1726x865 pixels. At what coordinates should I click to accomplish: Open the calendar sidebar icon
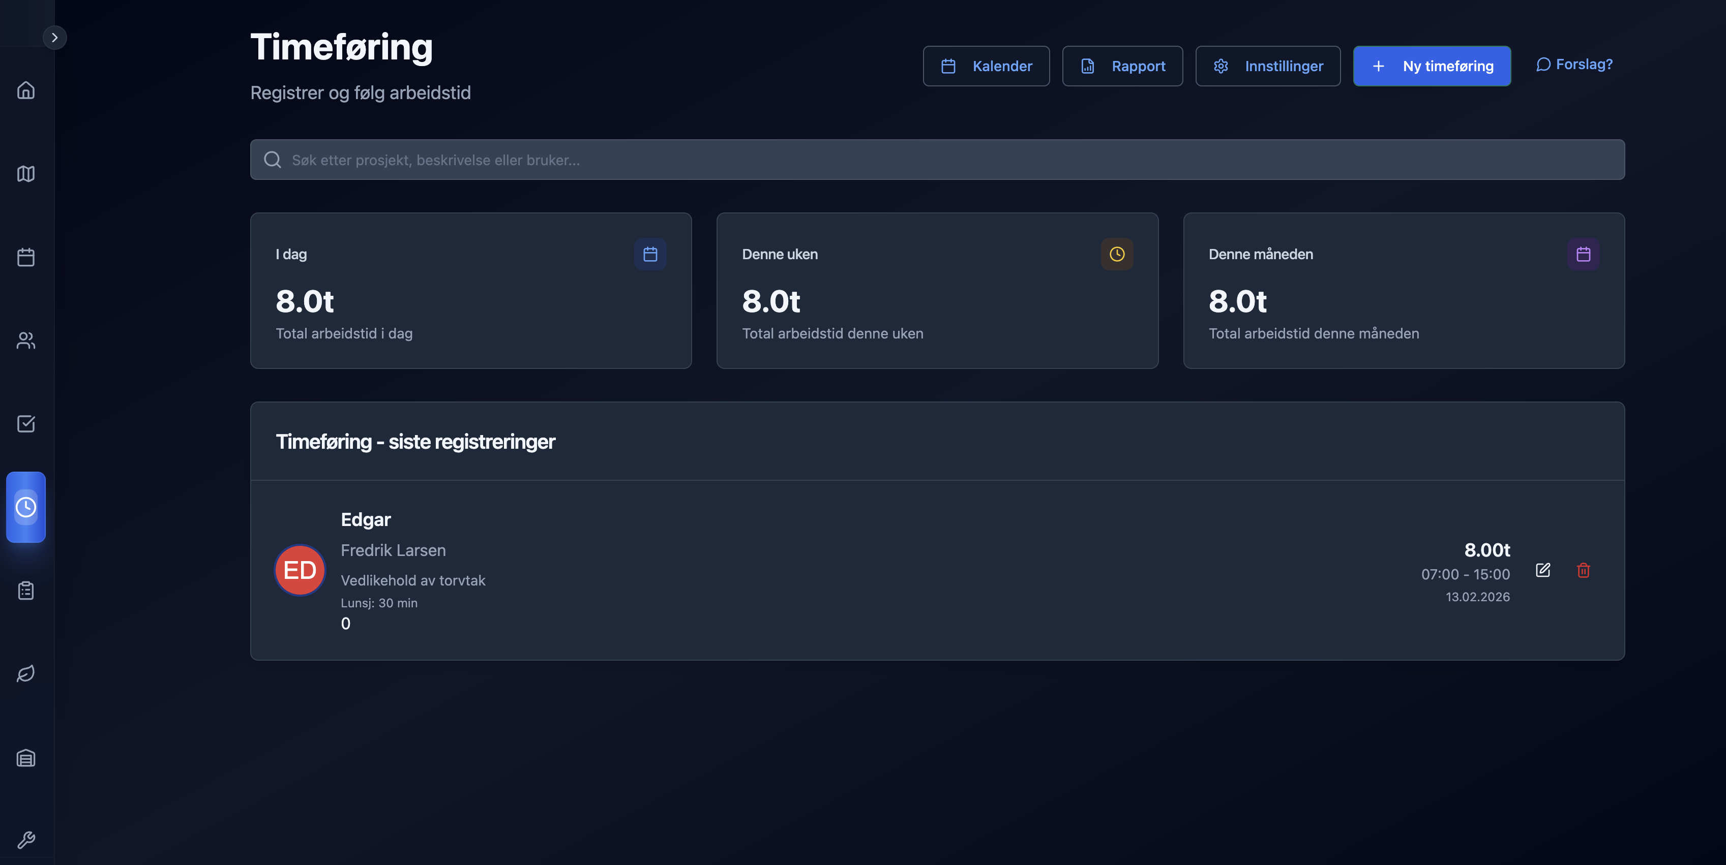point(25,257)
